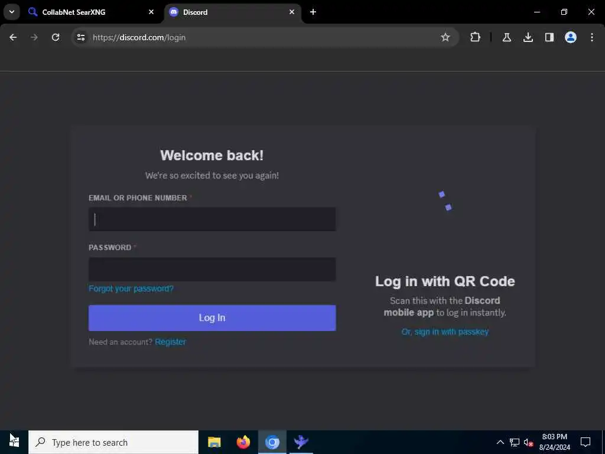
Task: Bookmark this page with the star icon
Action: pyautogui.click(x=445, y=37)
